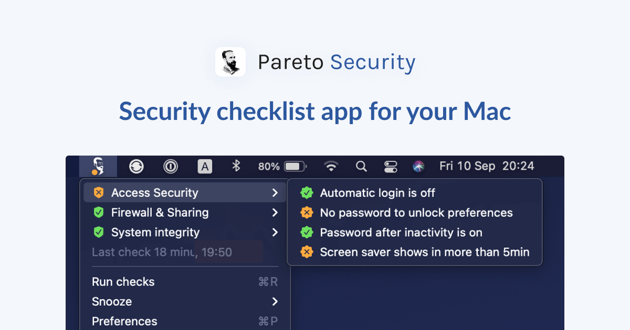Open Spotlight search from menu bar

[361, 166]
